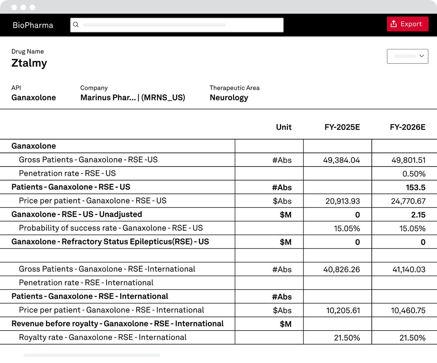
Task: Click the 24,770.67 price per patient cell
Action: [408, 201]
